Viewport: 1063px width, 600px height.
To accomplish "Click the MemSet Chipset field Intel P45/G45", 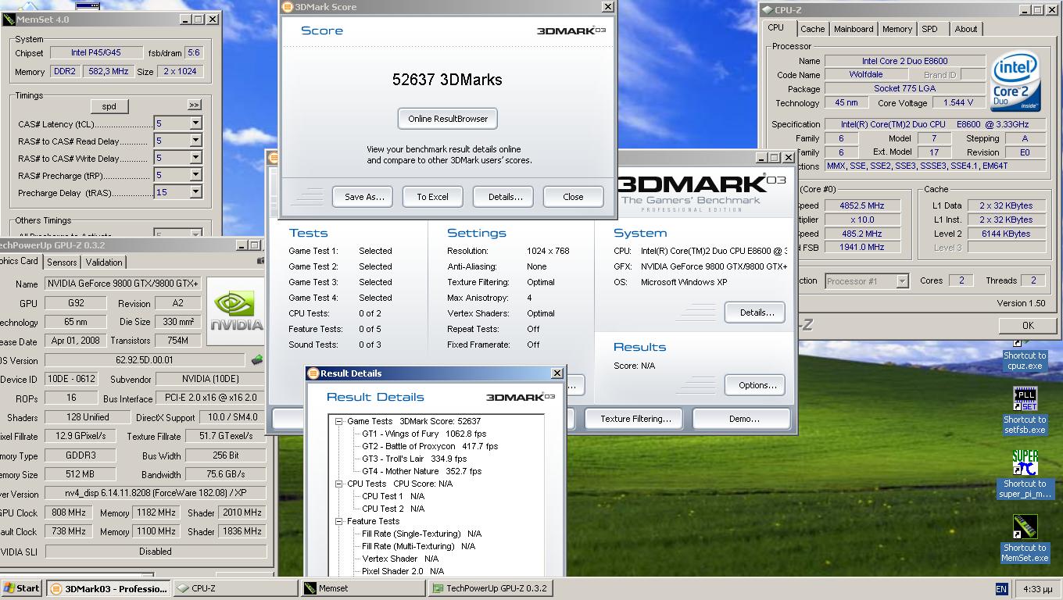I will pos(95,53).
